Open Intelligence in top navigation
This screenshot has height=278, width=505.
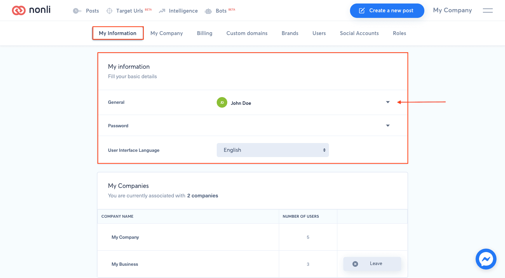tap(183, 11)
